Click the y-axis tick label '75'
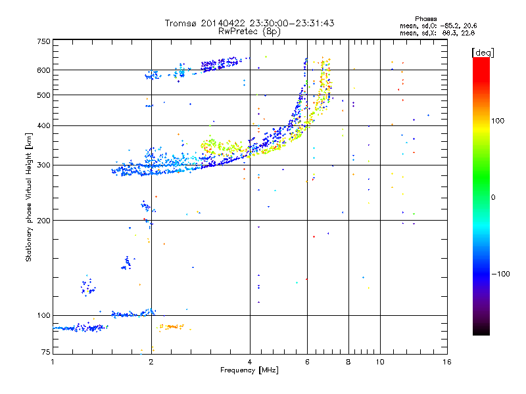The width and height of the screenshot is (526, 394). 46,352
